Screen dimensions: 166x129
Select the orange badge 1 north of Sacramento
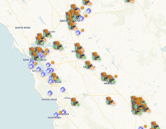coord(82,8)
